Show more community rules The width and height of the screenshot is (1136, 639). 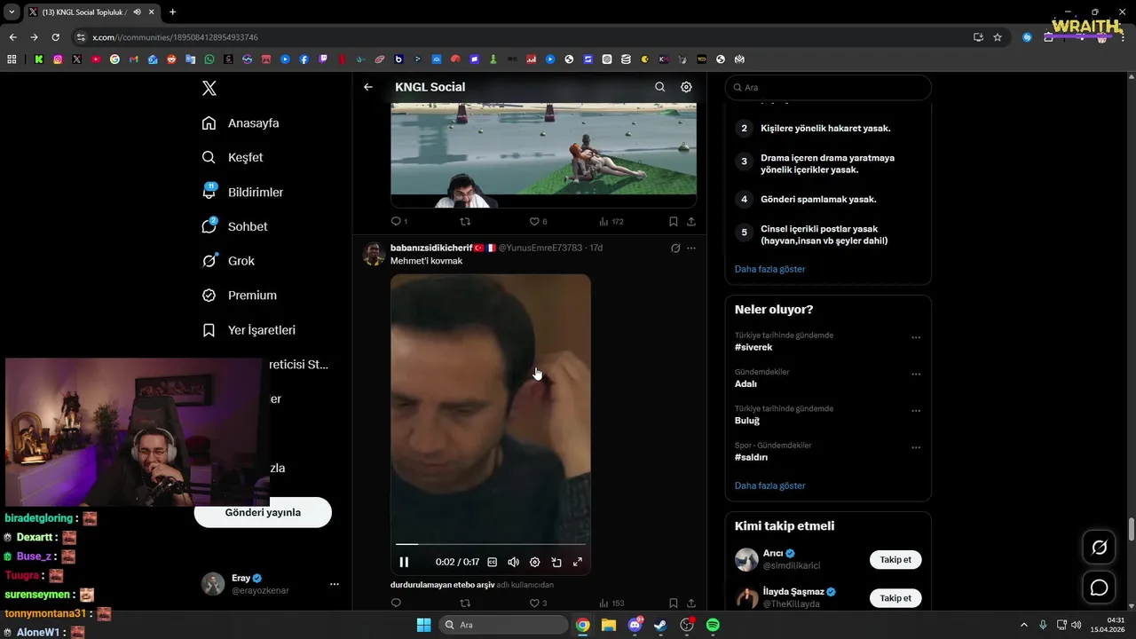(769, 269)
